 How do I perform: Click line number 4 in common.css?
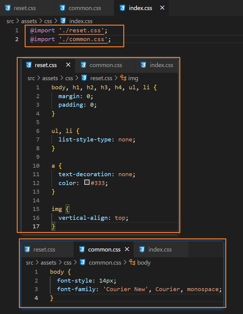[x=36, y=298]
